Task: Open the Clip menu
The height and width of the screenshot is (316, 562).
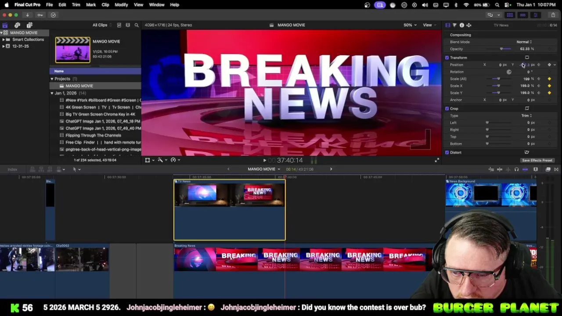Action: 105,5
